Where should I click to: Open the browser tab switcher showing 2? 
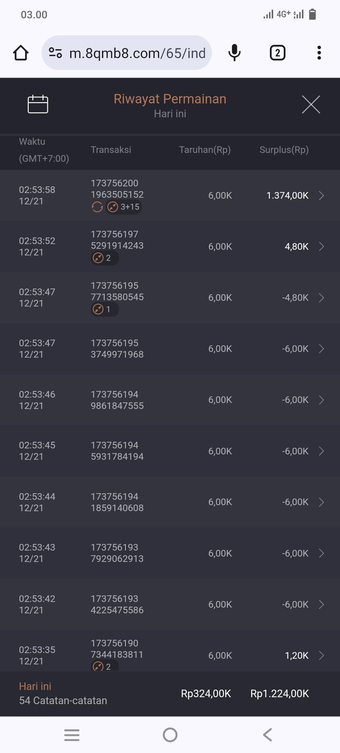tap(277, 53)
